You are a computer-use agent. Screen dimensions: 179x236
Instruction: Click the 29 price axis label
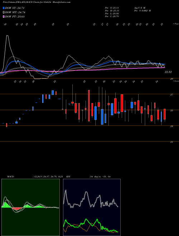171,79
